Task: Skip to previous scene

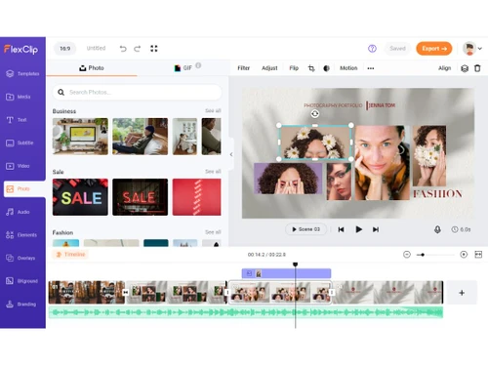Action: pyautogui.click(x=341, y=229)
